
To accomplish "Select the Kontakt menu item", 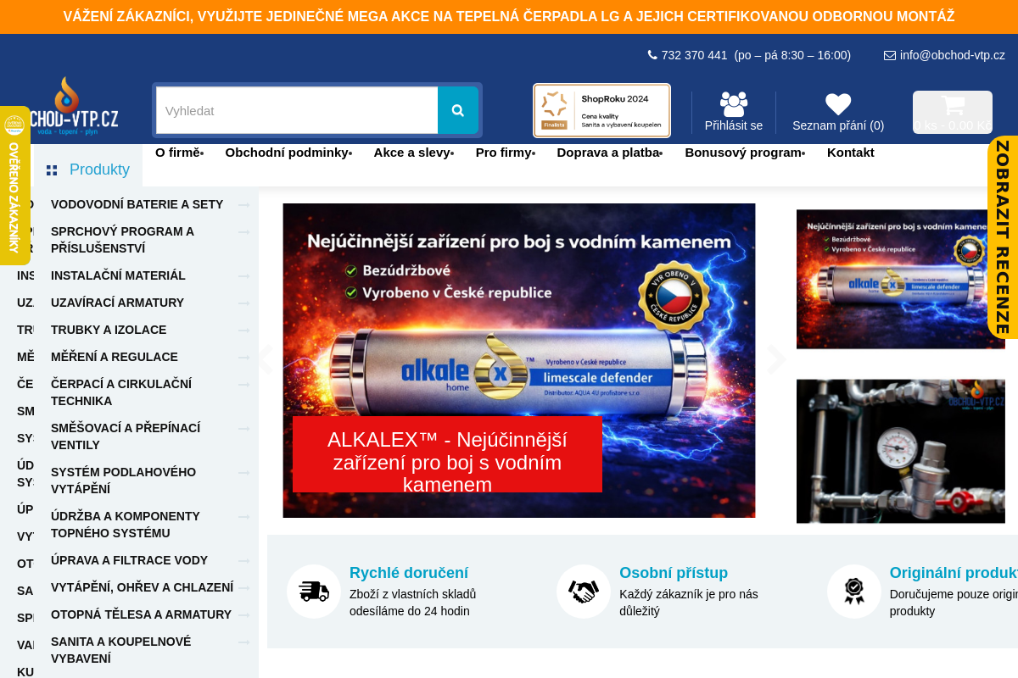I will (x=850, y=153).
